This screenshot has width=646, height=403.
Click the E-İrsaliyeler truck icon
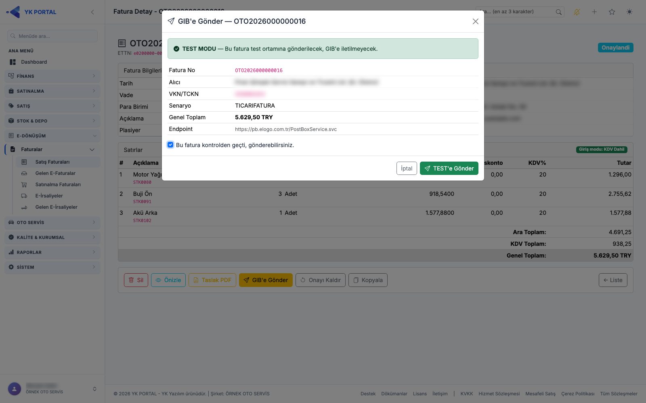pyautogui.click(x=24, y=196)
